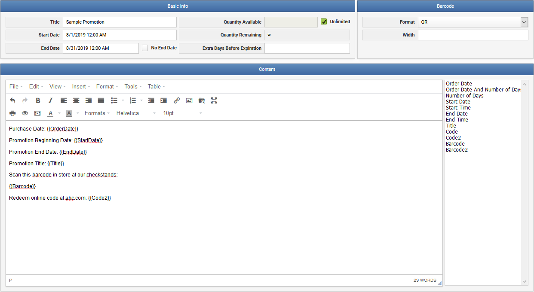534x292 pixels.
Task: Toggle italic formatting
Action: pos(50,100)
